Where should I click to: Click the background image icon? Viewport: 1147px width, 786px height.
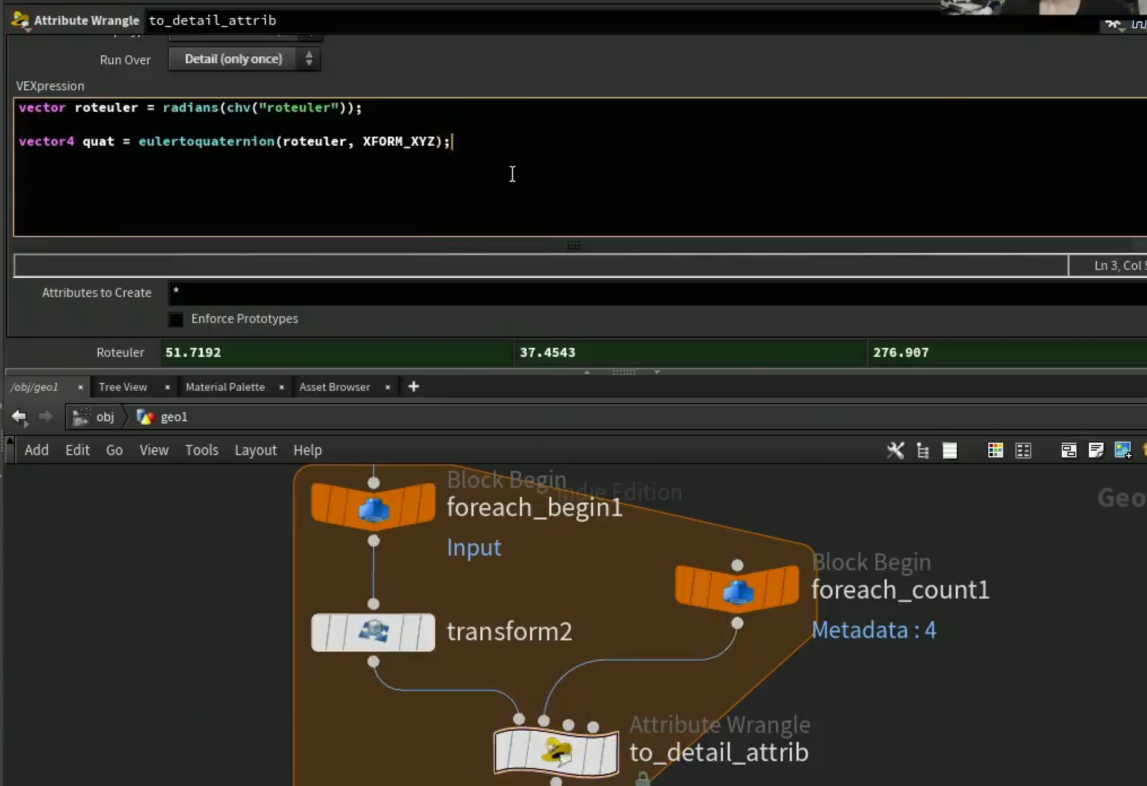1123,450
